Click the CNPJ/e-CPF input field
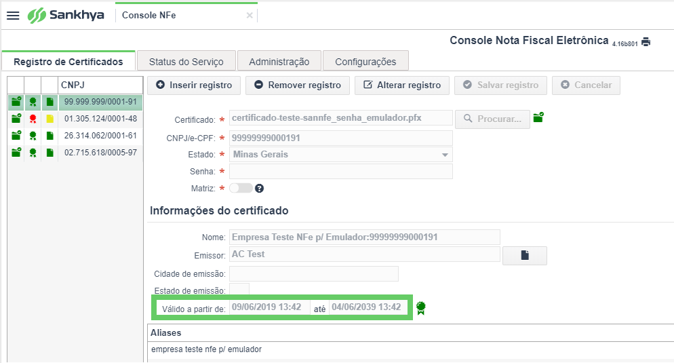 click(x=341, y=138)
